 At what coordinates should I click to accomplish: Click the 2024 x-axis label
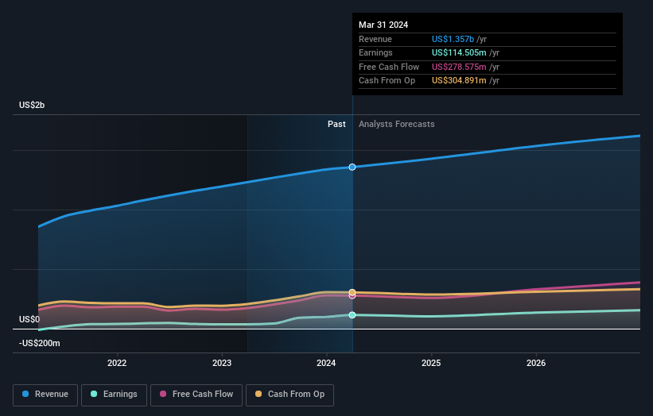coord(326,363)
